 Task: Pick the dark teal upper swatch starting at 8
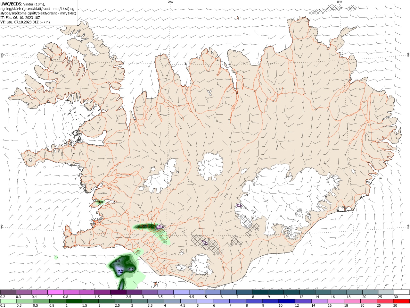pyautogui.click(x=260, y=292)
